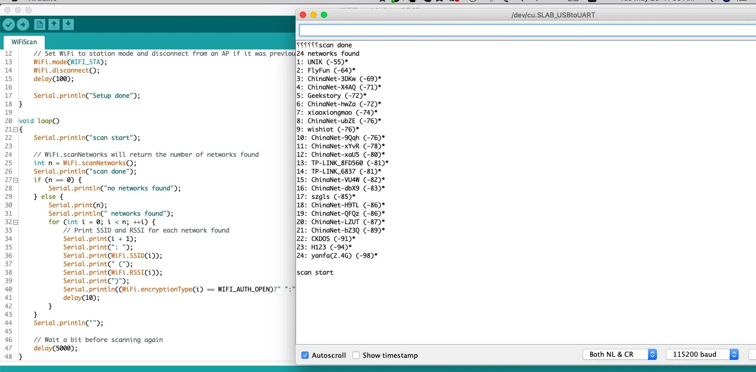Click the '5: Geekstory (-72)*' output line

(332, 96)
